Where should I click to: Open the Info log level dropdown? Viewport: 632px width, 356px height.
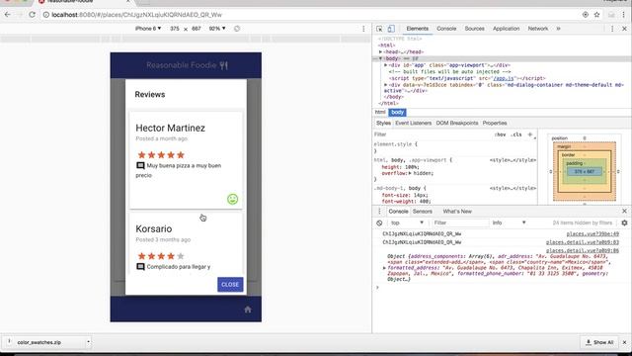pyautogui.click(x=510, y=222)
